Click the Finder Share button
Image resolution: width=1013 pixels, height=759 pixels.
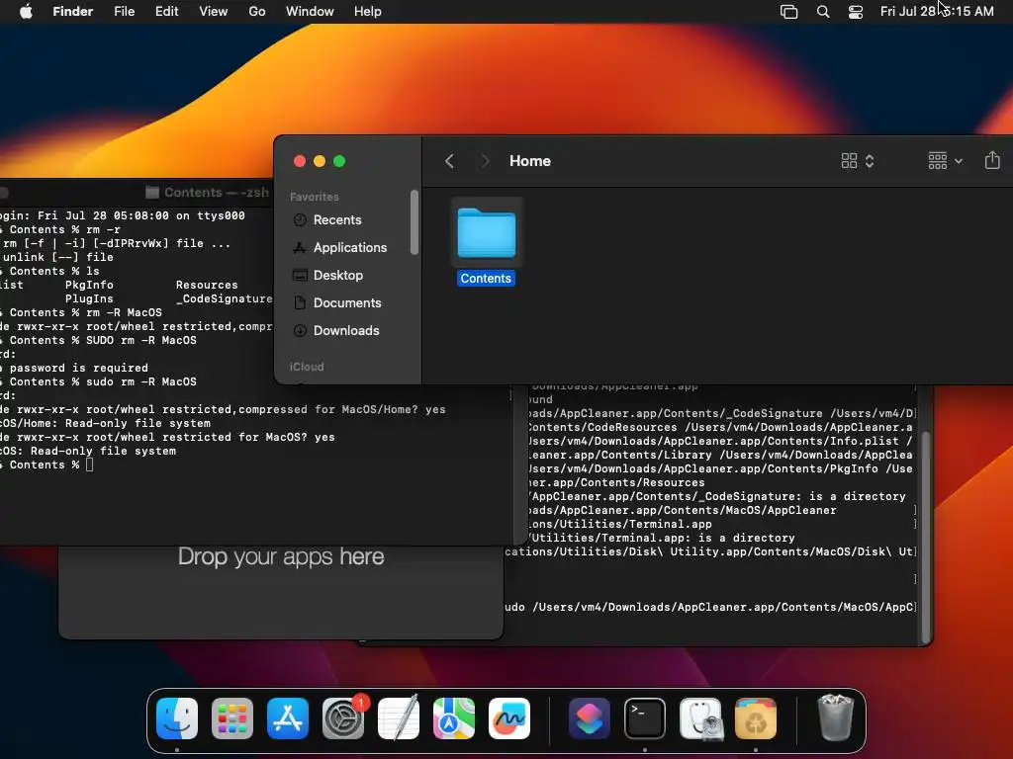[992, 160]
